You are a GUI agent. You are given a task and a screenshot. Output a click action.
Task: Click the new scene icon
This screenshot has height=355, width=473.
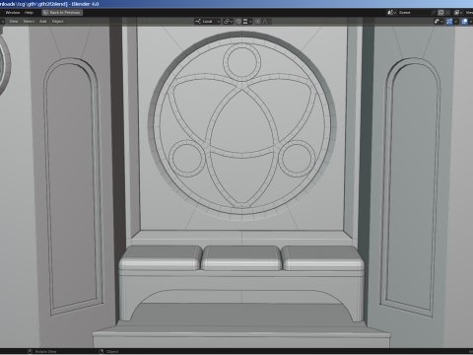(440, 13)
